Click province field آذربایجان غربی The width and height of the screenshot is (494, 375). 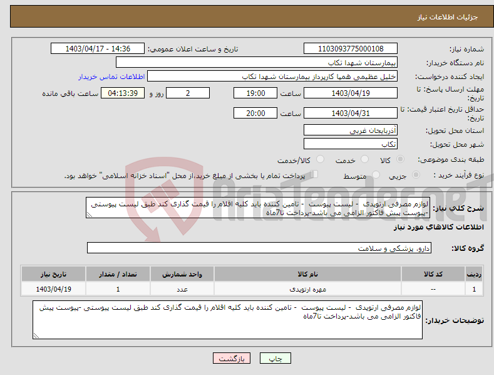click(351, 130)
